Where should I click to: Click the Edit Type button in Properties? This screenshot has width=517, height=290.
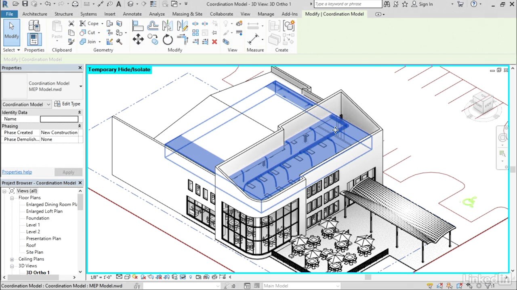[67, 104]
